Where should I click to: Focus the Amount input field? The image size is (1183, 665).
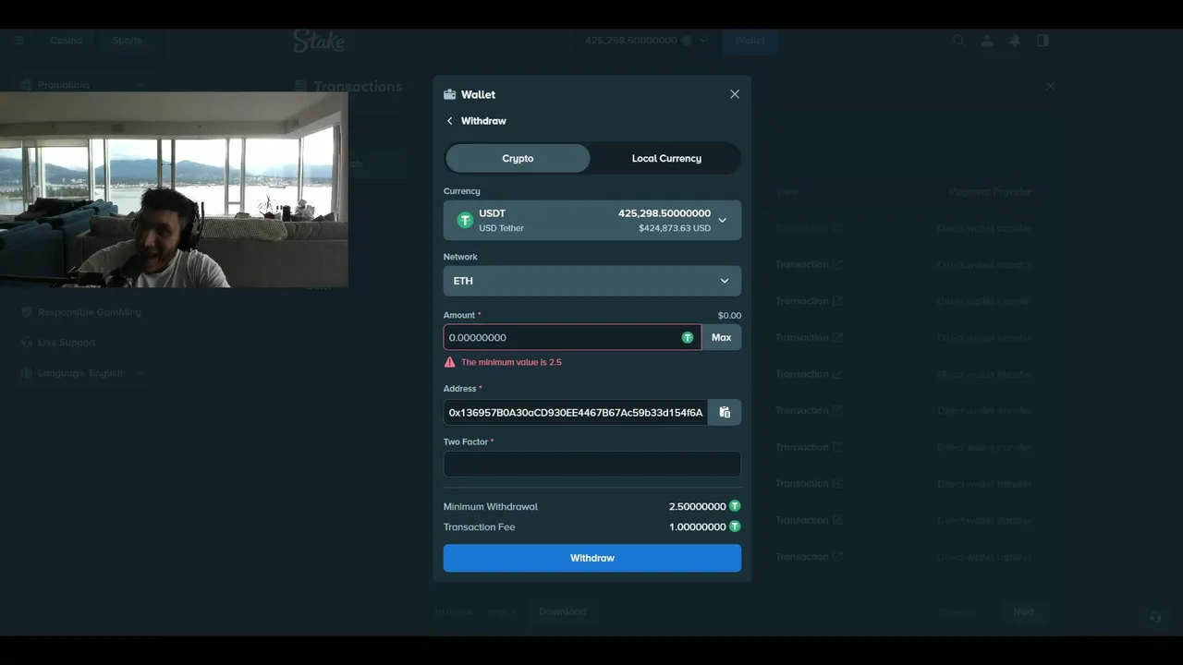coord(572,337)
